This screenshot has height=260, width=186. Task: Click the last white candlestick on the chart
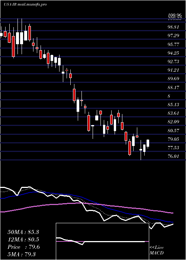click(x=148, y=143)
